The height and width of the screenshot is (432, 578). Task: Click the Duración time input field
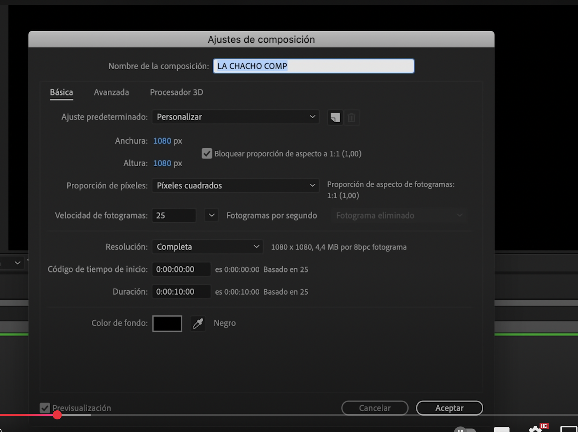click(181, 291)
